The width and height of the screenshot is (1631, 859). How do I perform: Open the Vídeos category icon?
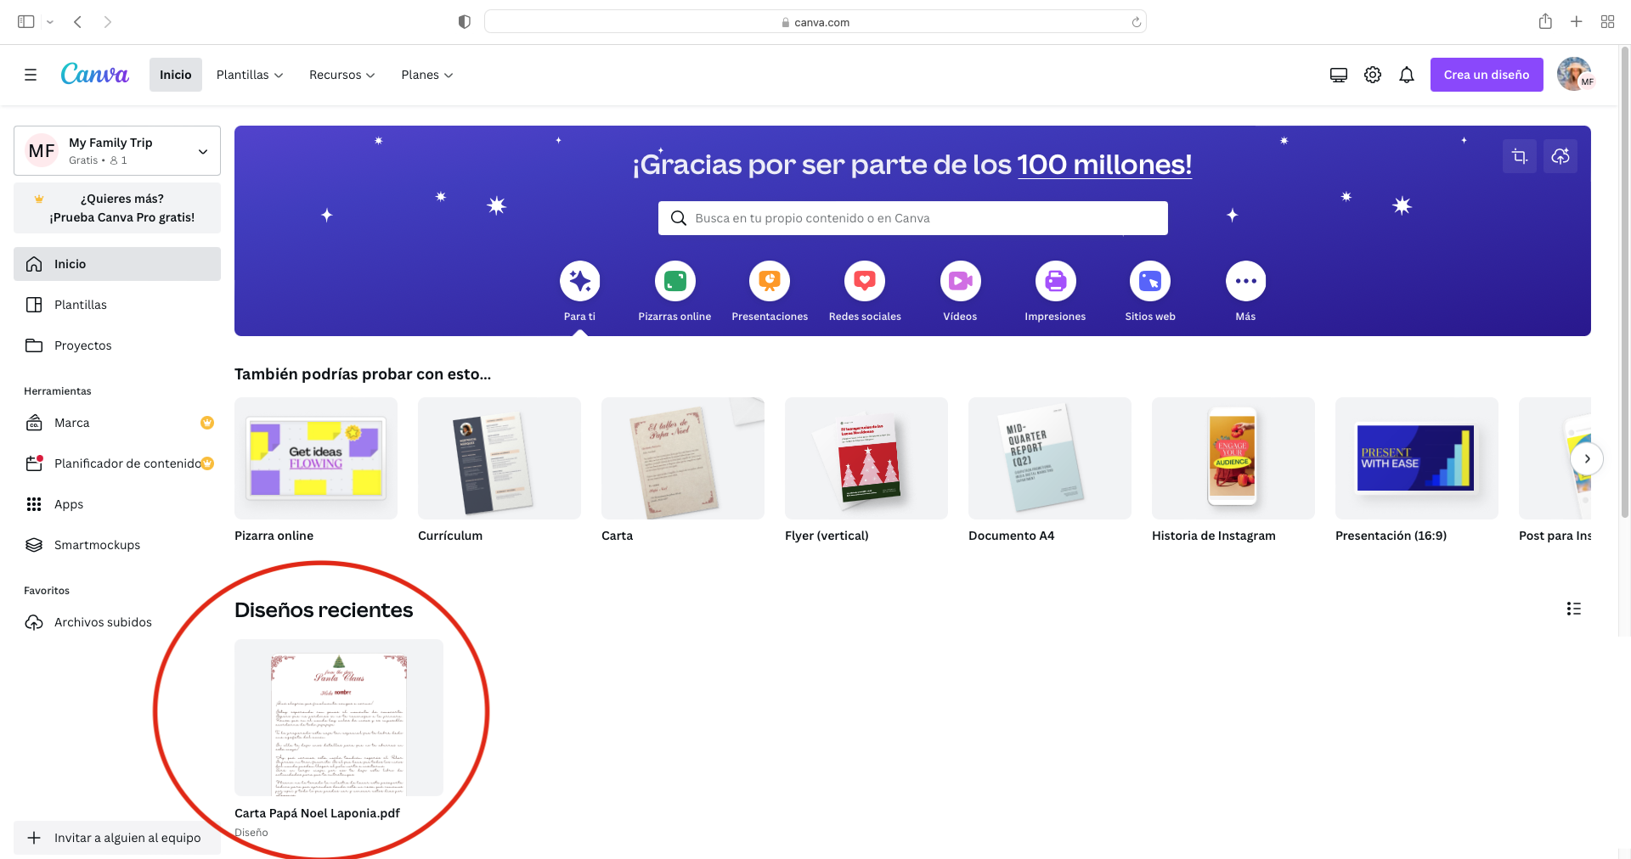pyautogui.click(x=960, y=282)
